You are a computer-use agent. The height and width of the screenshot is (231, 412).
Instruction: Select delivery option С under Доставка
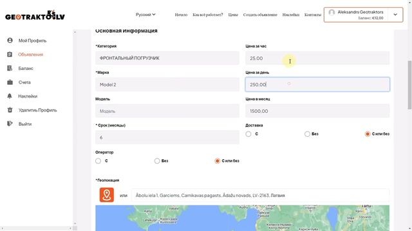click(x=248, y=134)
